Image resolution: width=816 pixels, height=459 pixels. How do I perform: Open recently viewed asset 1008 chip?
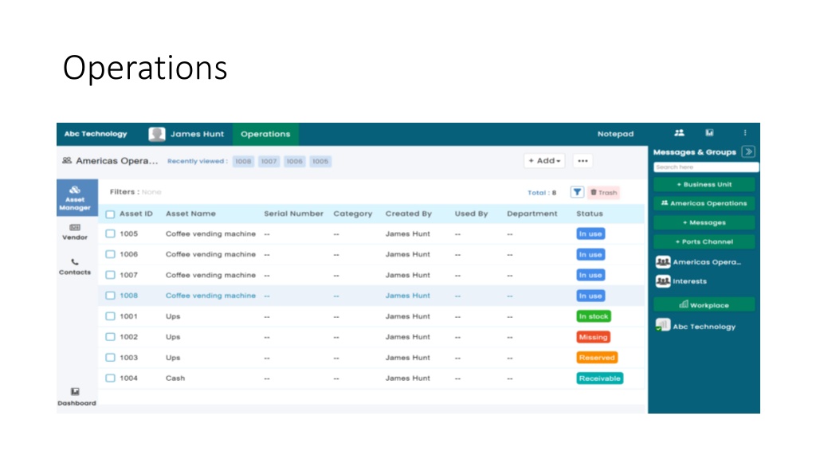pos(243,161)
